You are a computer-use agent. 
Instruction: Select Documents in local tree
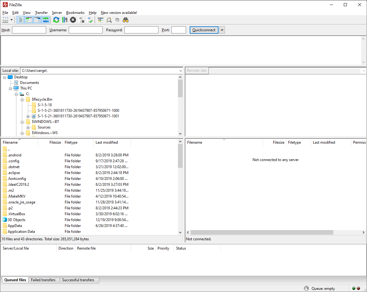[x=29, y=83]
